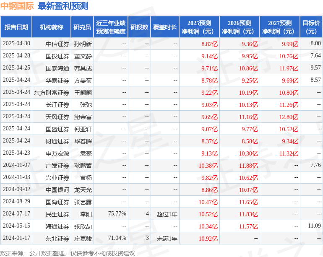Click the 10.19亿 profit value
Viewport: 323px width, 257px height.
(248, 93)
